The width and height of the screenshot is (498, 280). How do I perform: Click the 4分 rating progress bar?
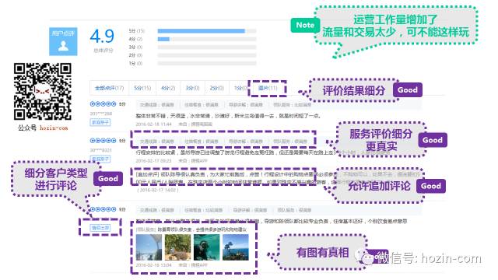click(x=207, y=39)
